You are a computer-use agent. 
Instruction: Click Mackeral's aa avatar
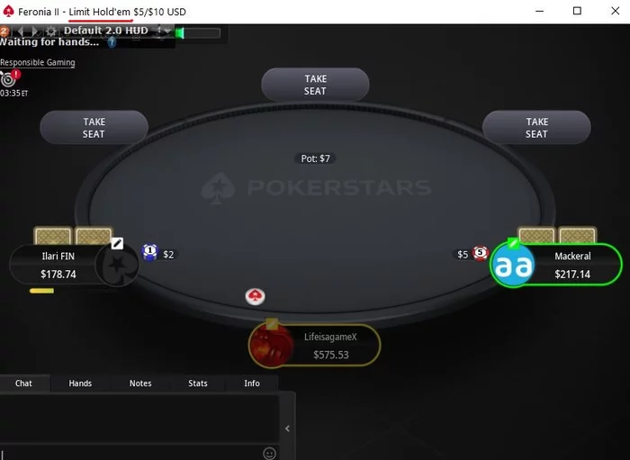(x=514, y=265)
